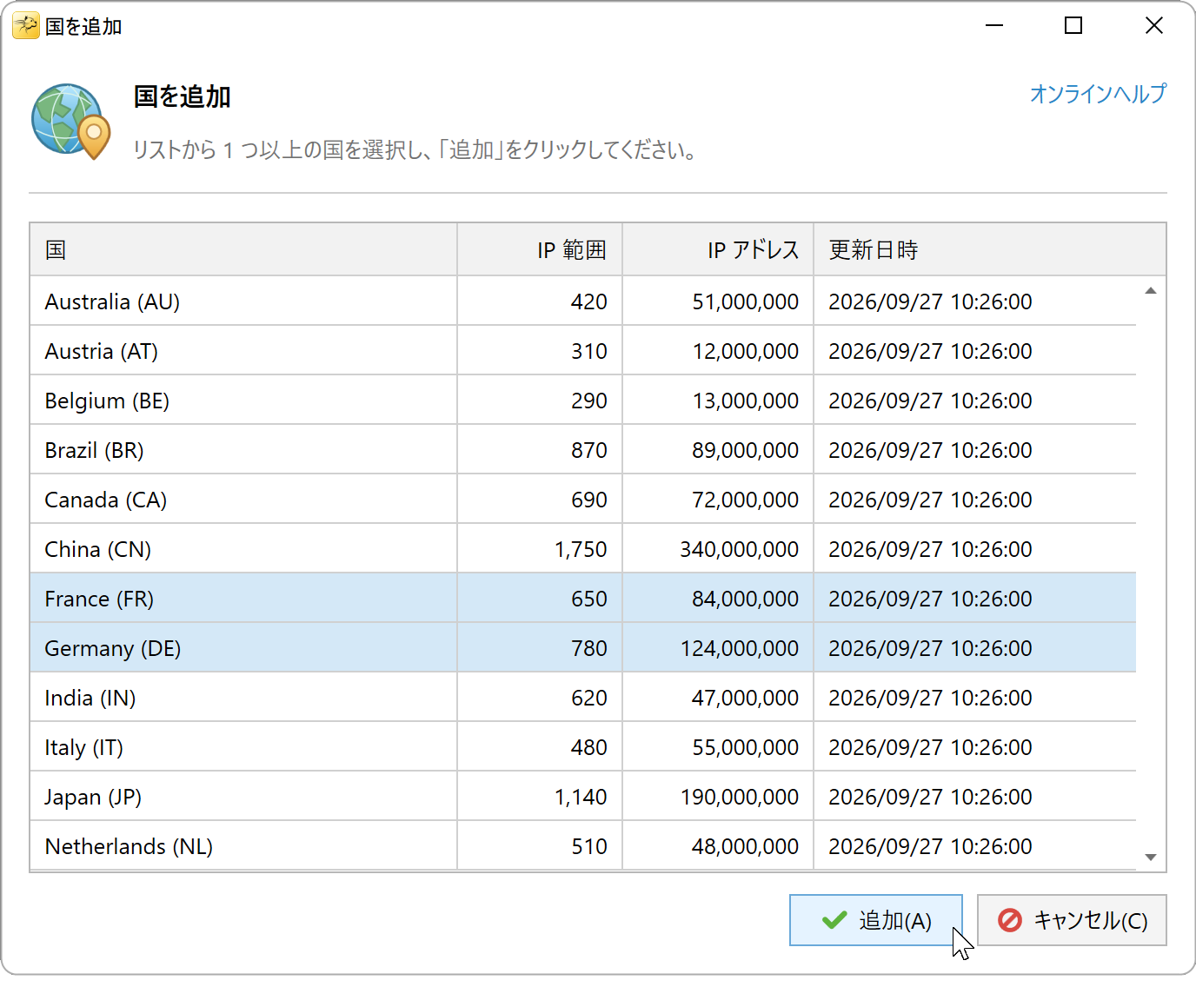Open the オンラインヘルプ link
The height and width of the screenshot is (987, 1196).
(1098, 94)
